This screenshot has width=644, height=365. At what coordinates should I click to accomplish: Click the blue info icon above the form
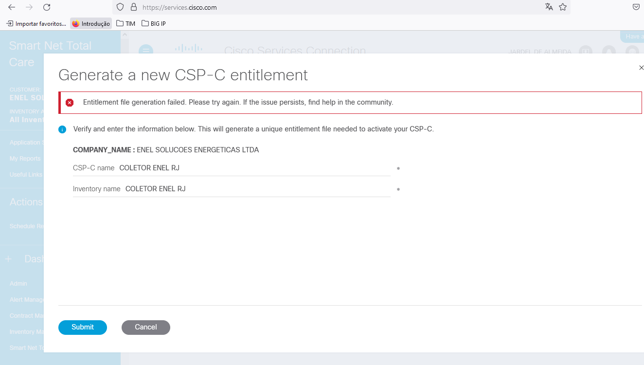[x=62, y=129]
